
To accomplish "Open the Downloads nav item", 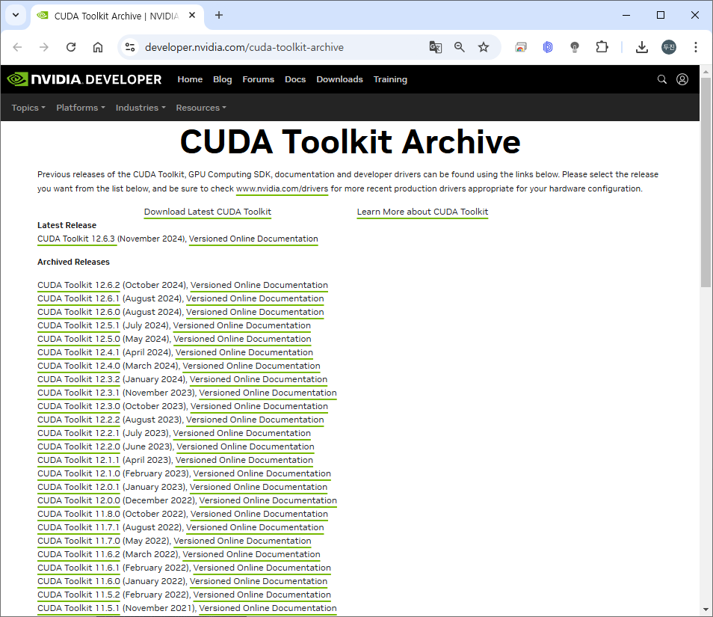I will [339, 79].
